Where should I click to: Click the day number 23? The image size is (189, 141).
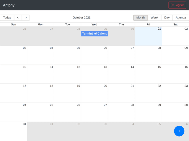[186, 86]
